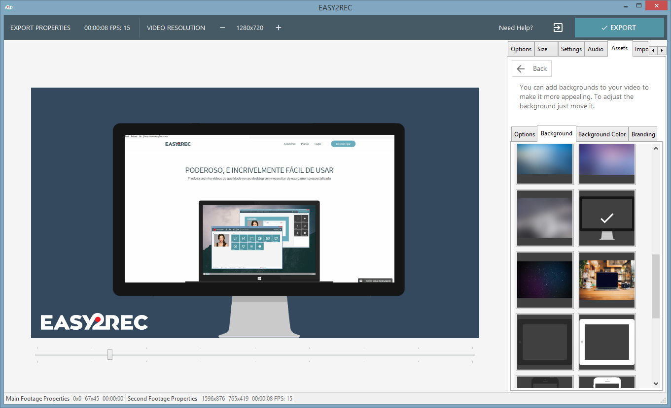Select the Background sub-tab

click(x=557, y=133)
